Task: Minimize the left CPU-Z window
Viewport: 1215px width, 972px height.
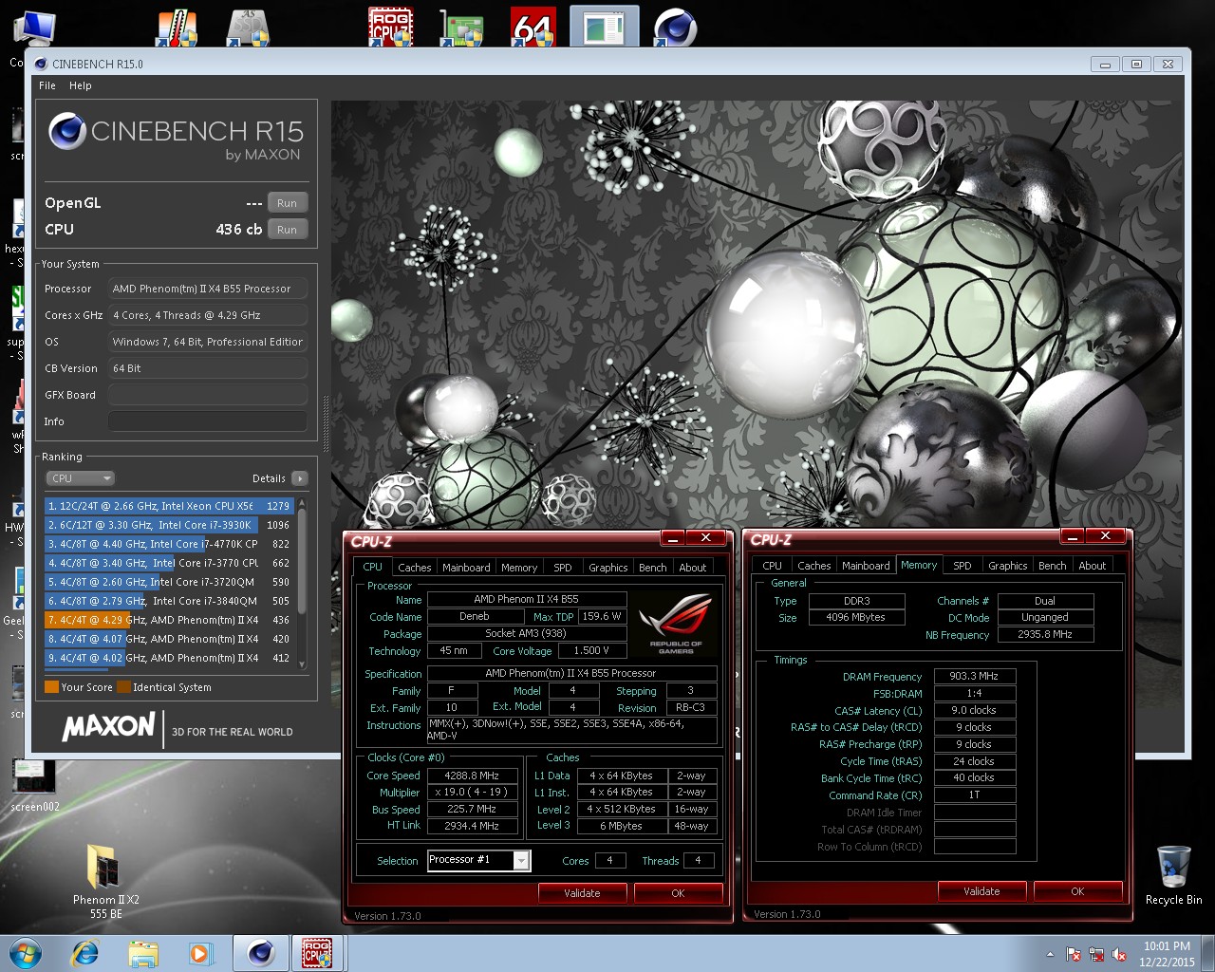Action: [x=673, y=538]
